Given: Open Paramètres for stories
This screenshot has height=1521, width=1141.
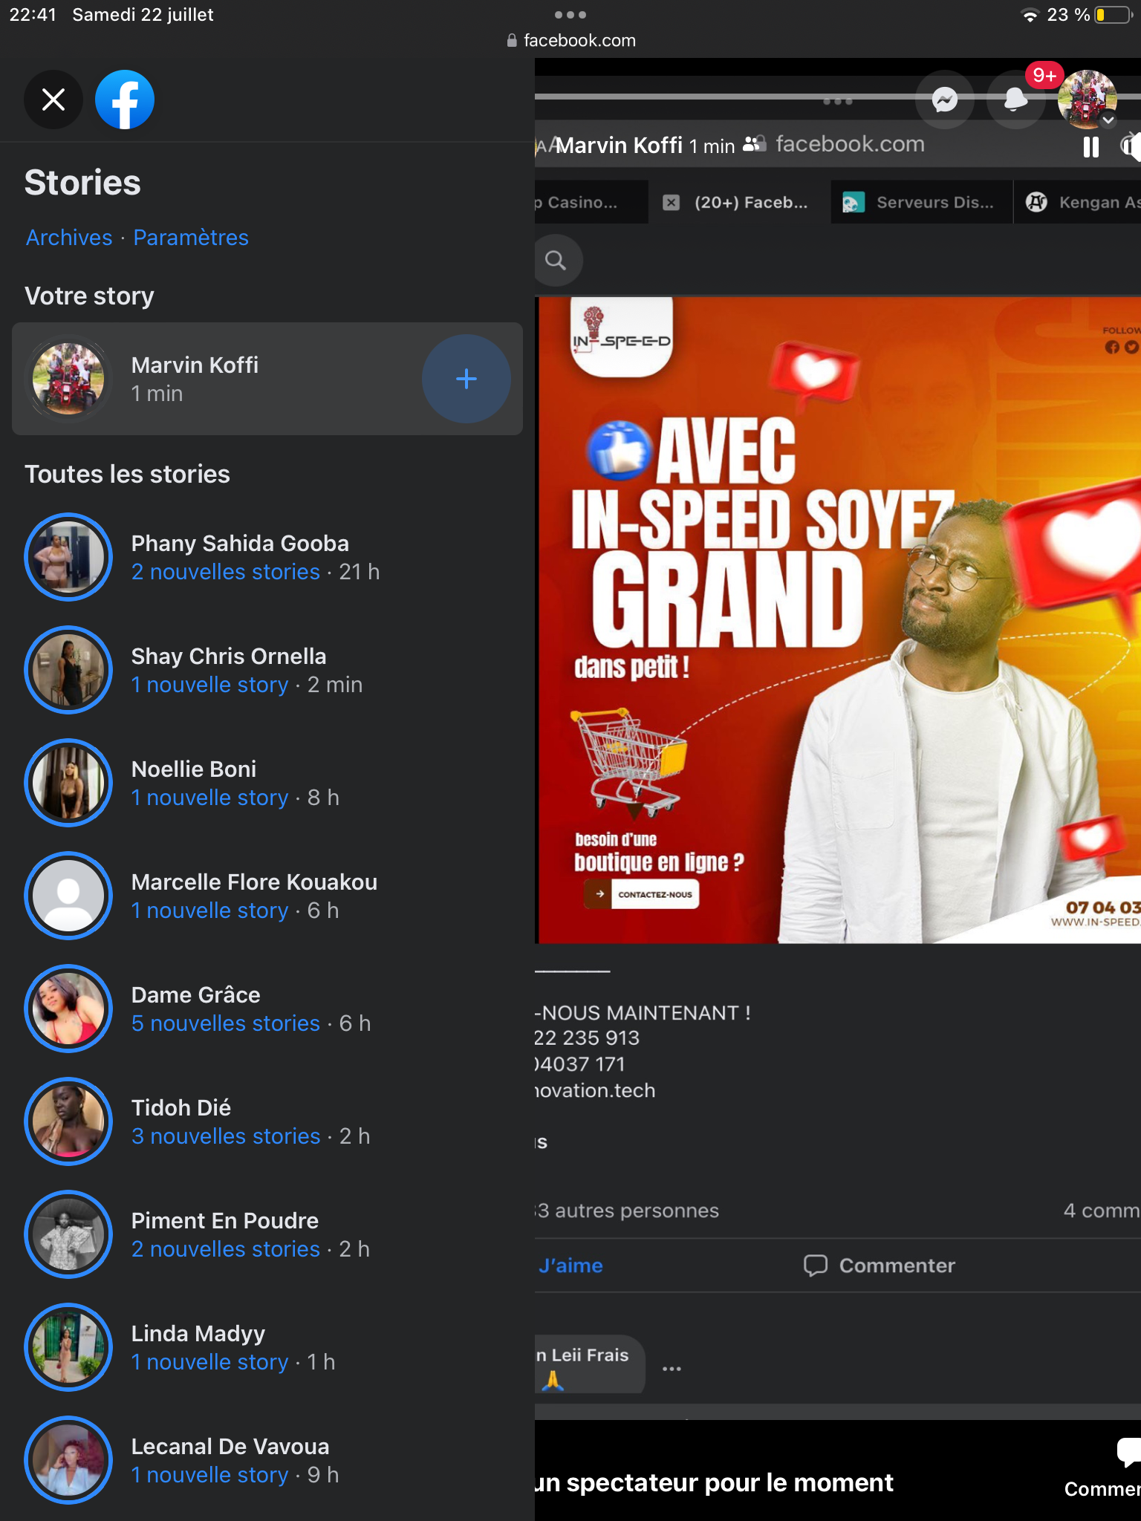Looking at the screenshot, I should 191,238.
